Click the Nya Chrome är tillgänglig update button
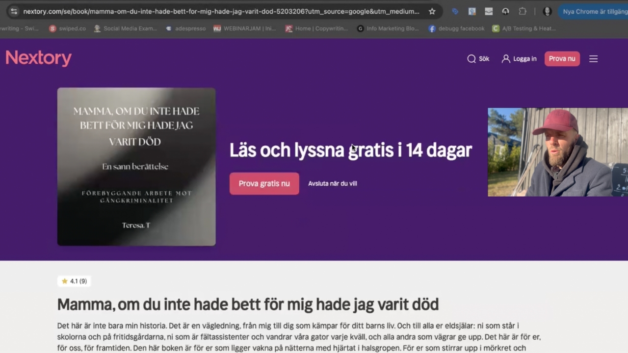628x353 pixels. 593,11
